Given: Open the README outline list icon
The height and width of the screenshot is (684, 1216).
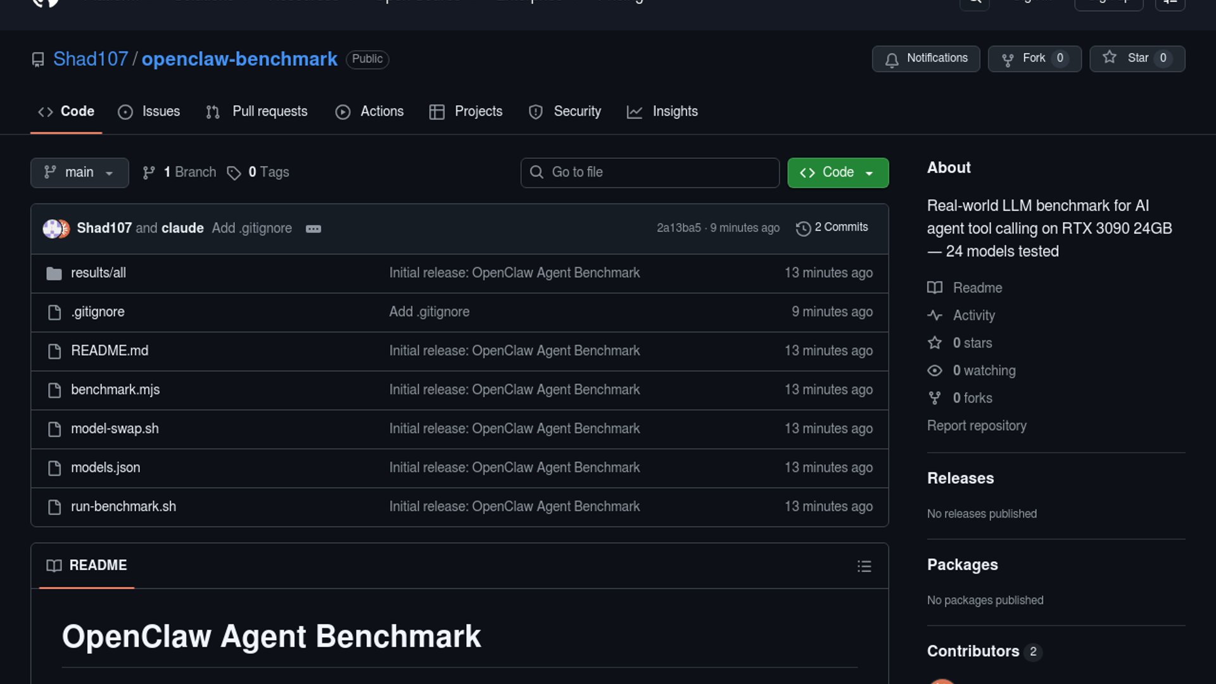Looking at the screenshot, I should [864, 566].
